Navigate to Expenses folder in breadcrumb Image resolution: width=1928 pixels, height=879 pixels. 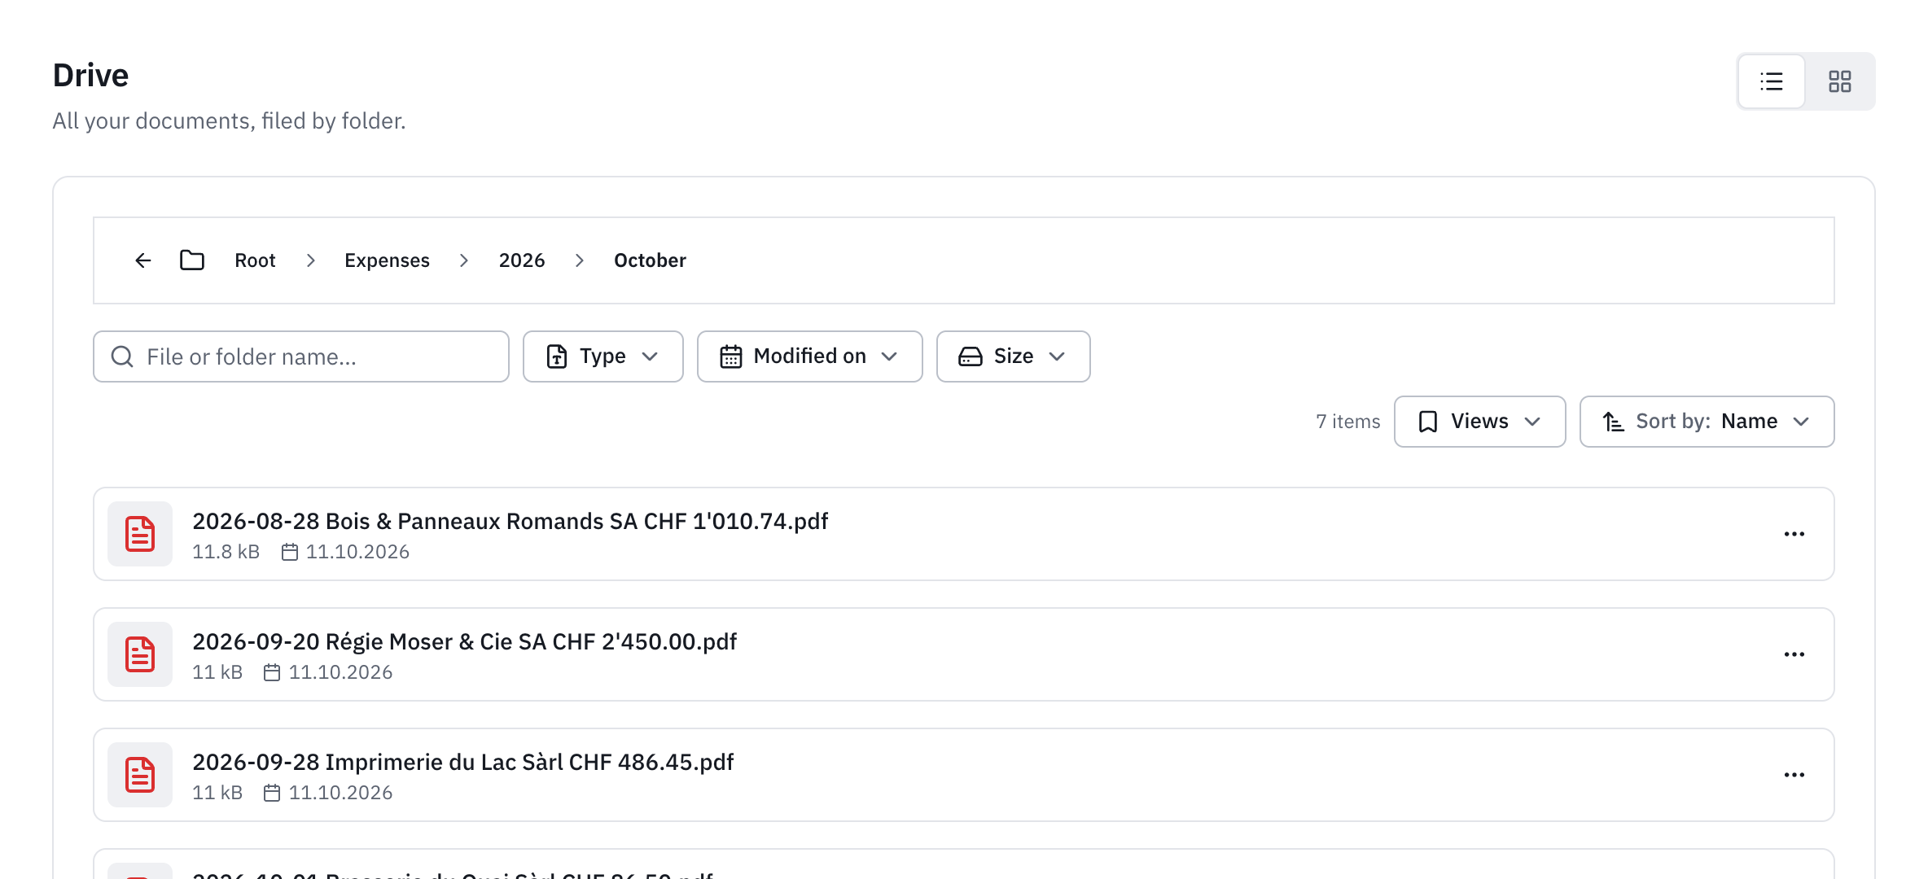point(387,260)
